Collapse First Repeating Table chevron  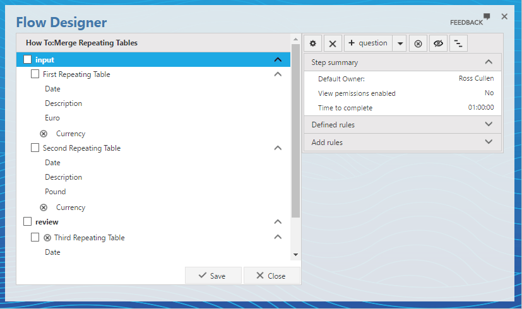pos(278,74)
